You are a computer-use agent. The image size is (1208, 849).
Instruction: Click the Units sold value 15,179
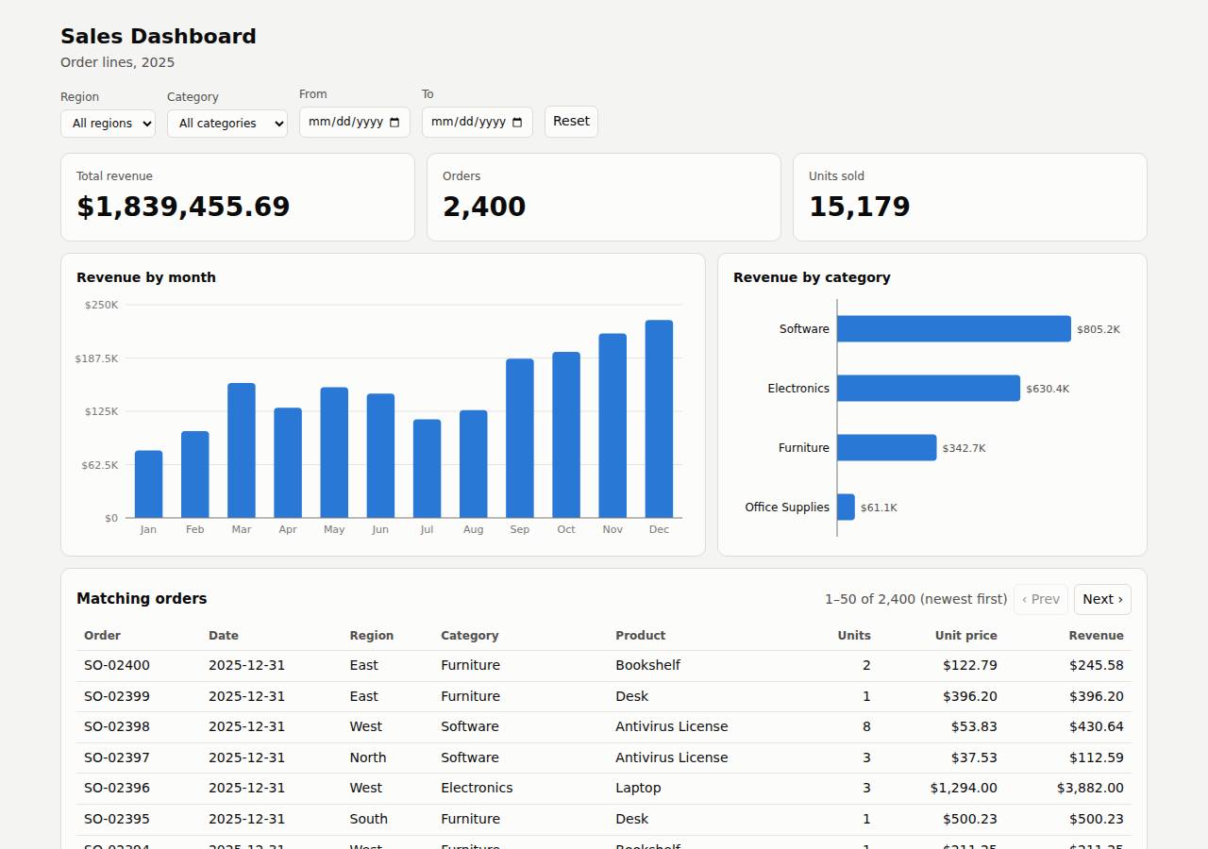(x=860, y=207)
